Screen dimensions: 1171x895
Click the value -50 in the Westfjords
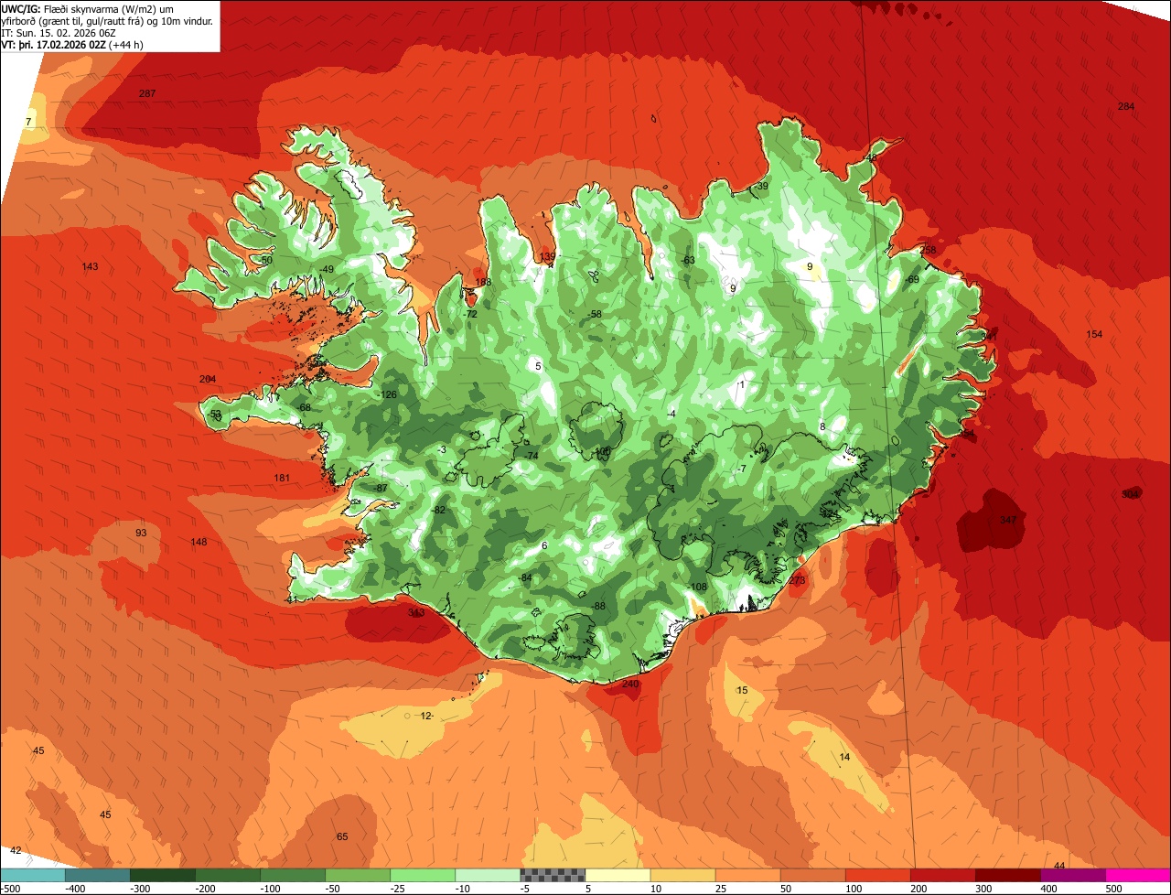pyautogui.click(x=265, y=261)
